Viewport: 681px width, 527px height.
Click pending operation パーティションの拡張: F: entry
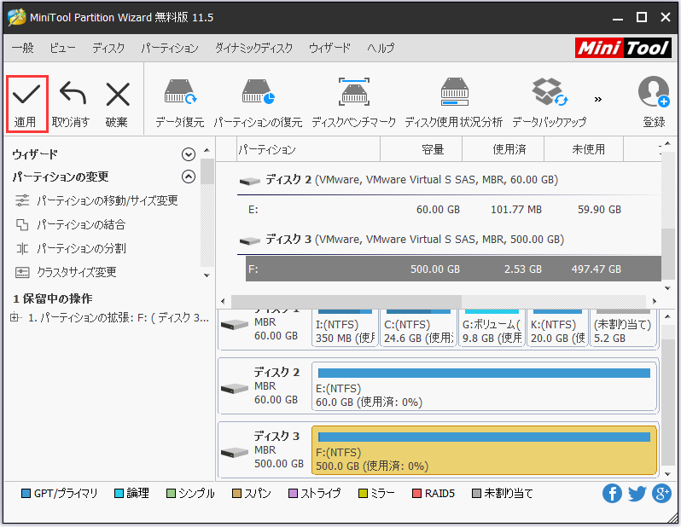point(119,318)
